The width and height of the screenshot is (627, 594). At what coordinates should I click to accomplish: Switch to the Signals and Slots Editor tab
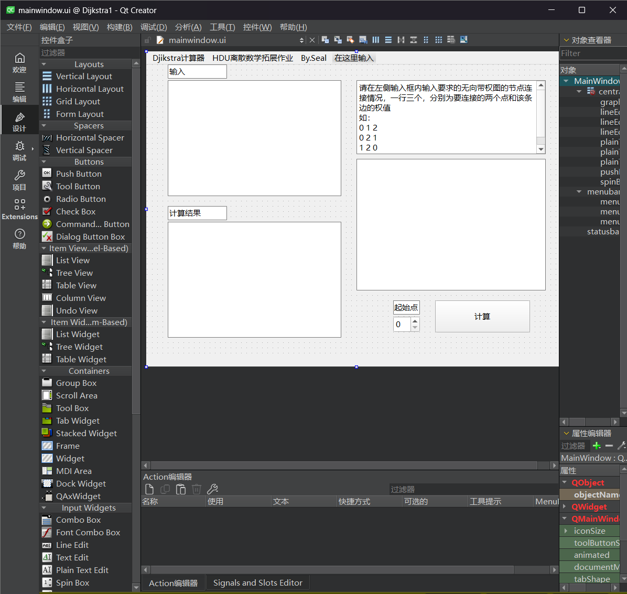(x=258, y=583)
